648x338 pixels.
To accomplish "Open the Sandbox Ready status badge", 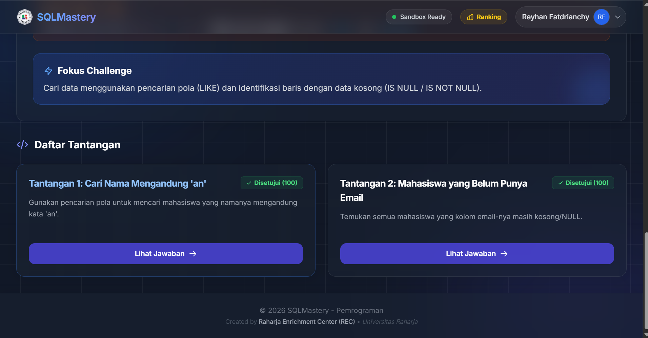I will pyautogui.click(x=419, y=17).
